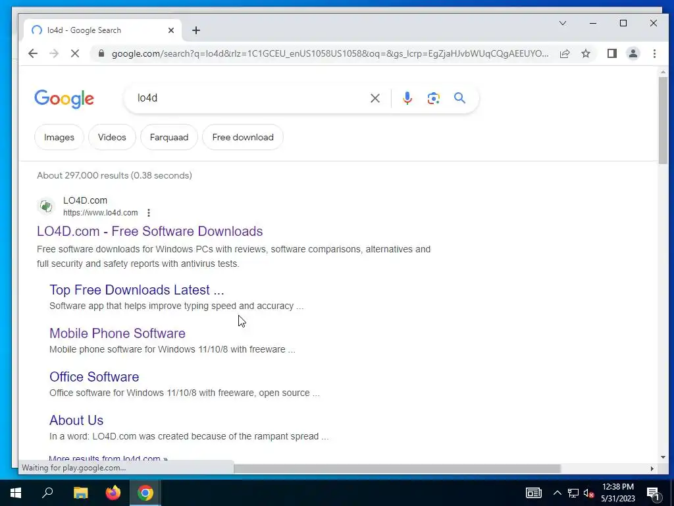Click the LO4D.com site name

pyautogui.click(x=85, y=200)
